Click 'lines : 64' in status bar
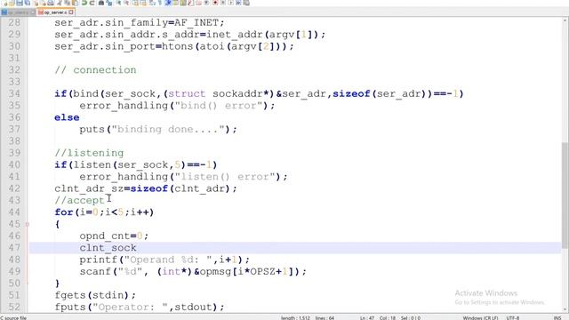The image size is (569, 320). pos(325,318)
